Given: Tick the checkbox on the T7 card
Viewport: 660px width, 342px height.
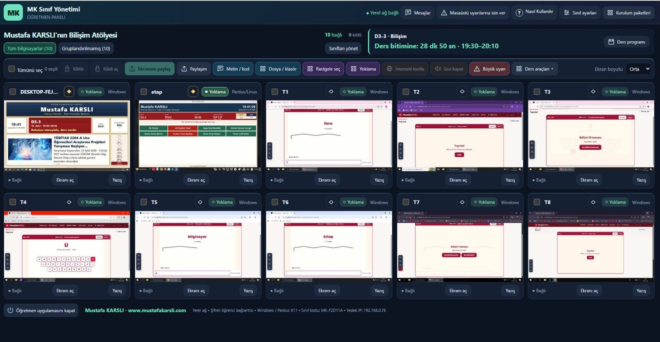Looking at the screenshot, I should point(406,202).
